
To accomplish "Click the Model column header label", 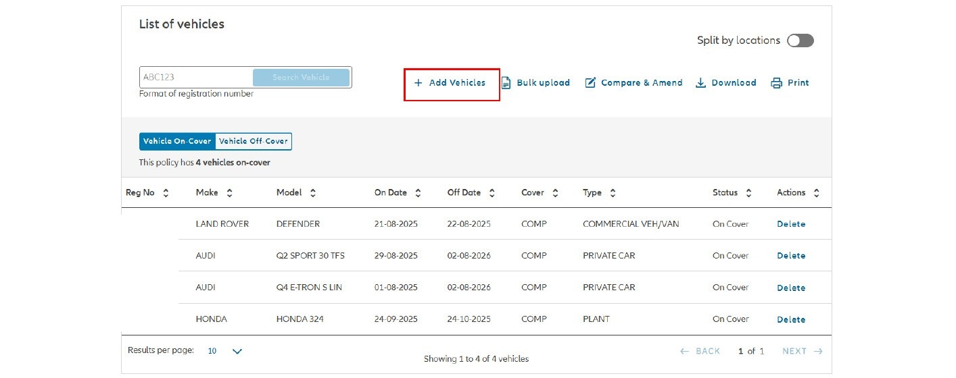I will [289, 193].
